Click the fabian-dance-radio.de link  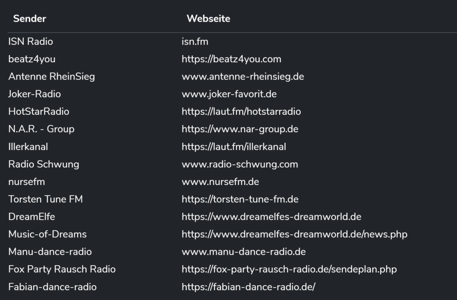click(x=248, y=287)
